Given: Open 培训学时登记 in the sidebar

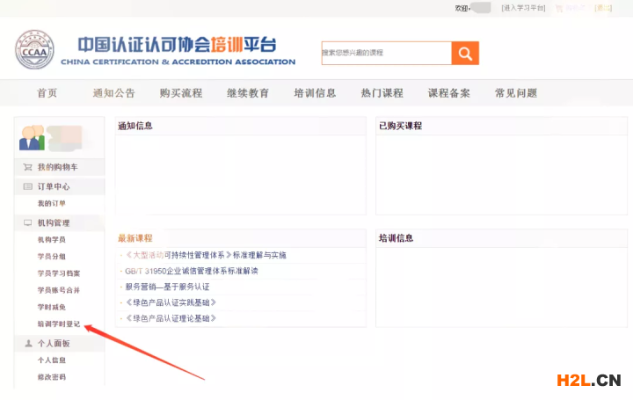Looking at the screenshot, I should point(58,324).
